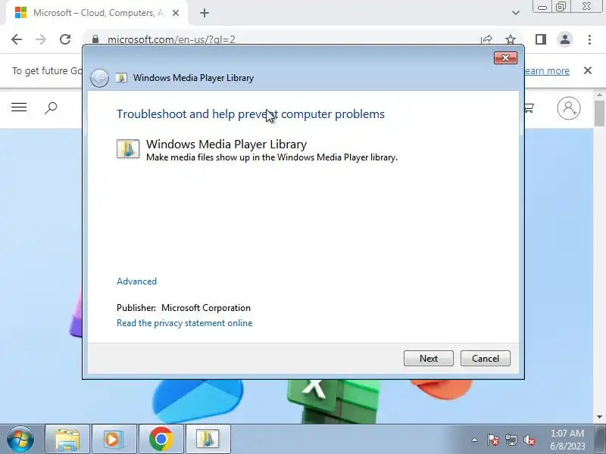This screenshot has width=606, height=454.
Task: Click the Publisher Microsoft Corporation text
Action: point(183,308)
